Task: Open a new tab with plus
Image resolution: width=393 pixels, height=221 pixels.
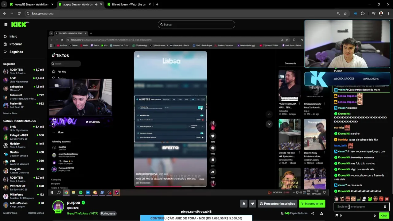Action: pos(157,5)
